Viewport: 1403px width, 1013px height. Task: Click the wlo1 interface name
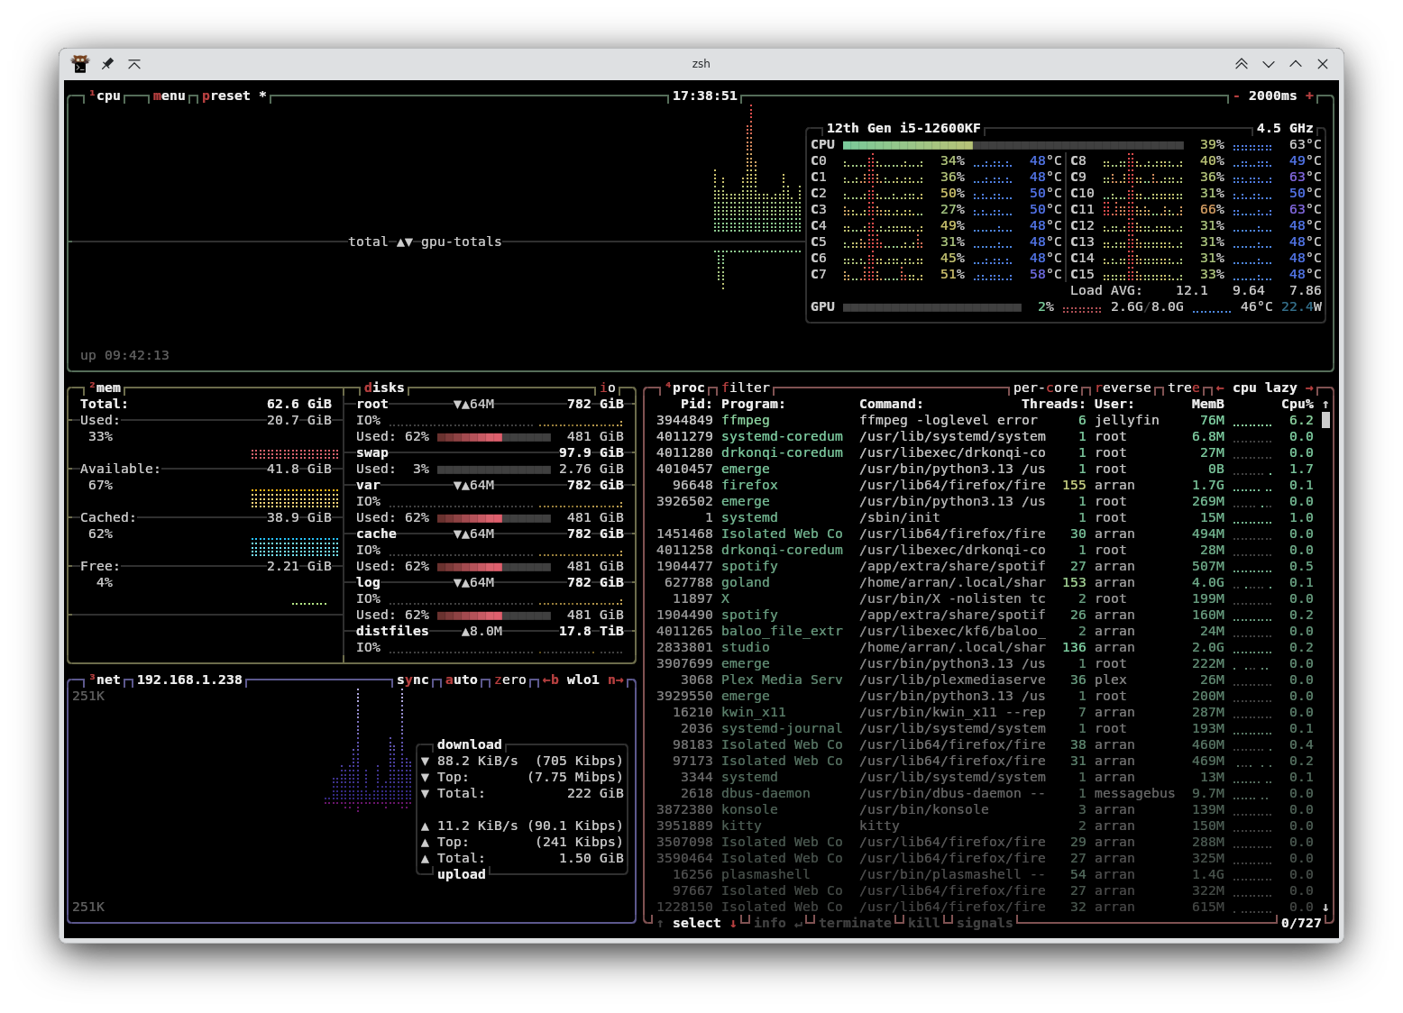pyautogui.click(x=583, y=680)
